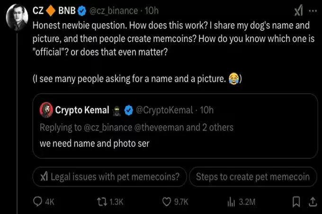
Task: Select "Steps to create pet memecoin" suggestion
Action: [x=252, y=177]
